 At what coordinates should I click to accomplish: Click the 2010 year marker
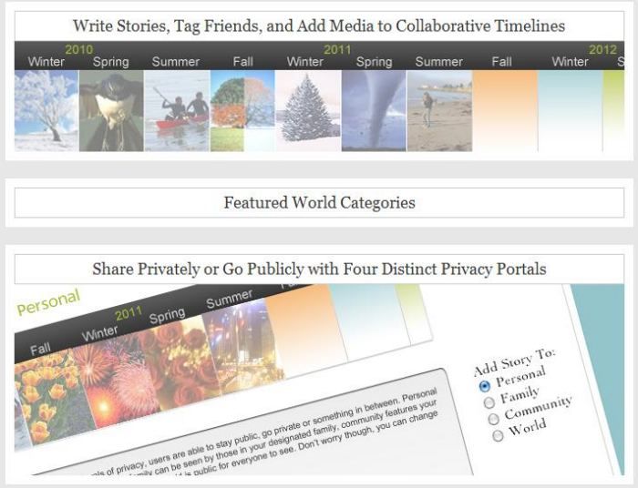79,49
